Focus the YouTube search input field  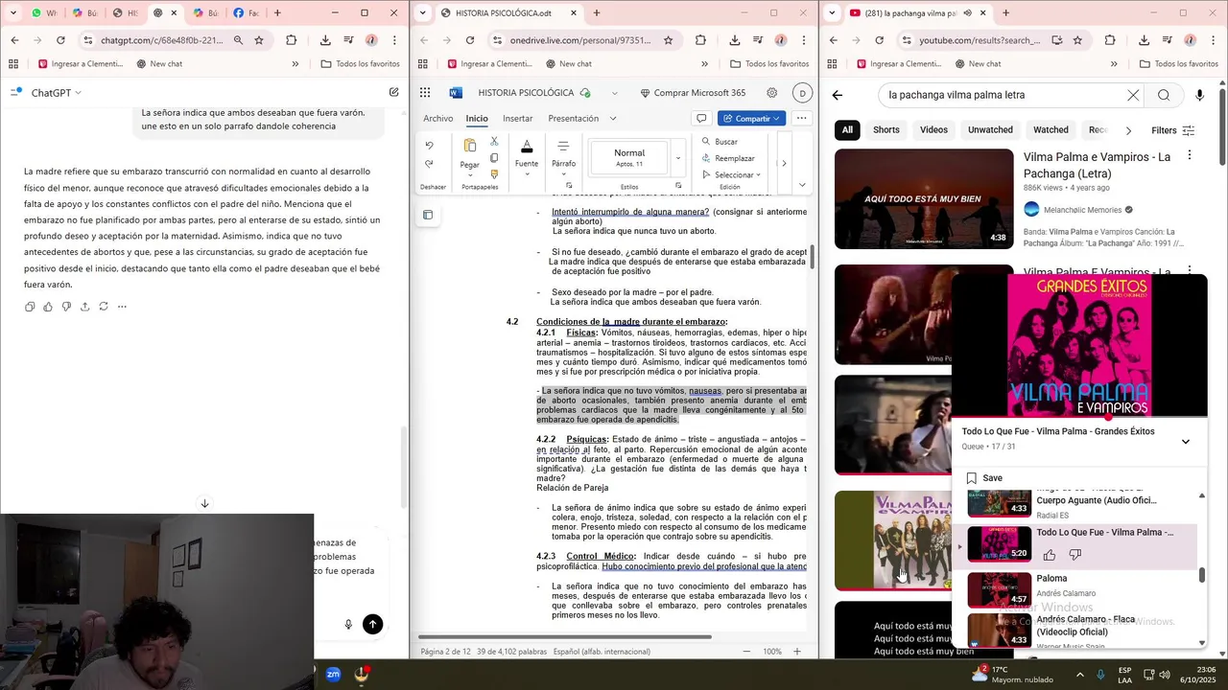click(1000, 95)
